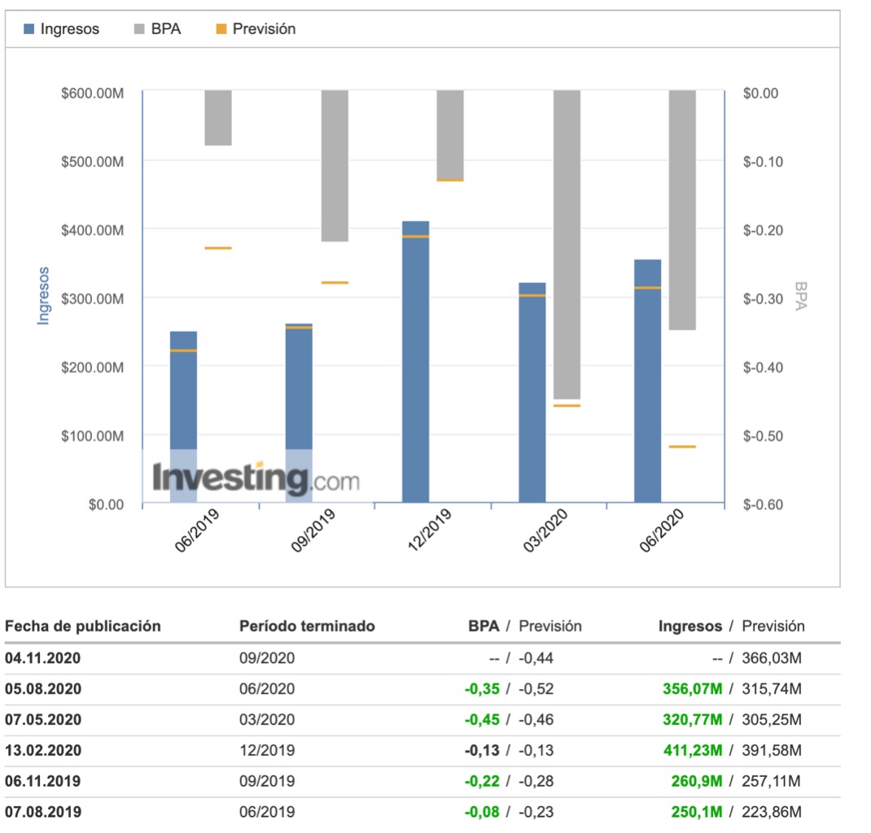
Task: Click the 13.02.2020 publication date
Action: click(42, 750)
